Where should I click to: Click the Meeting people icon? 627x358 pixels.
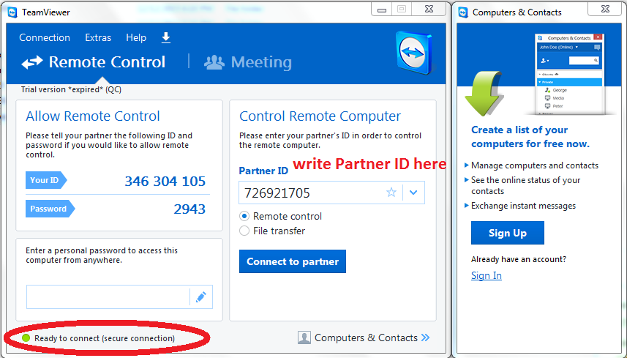pyautogui.click(x=214, y=62)
